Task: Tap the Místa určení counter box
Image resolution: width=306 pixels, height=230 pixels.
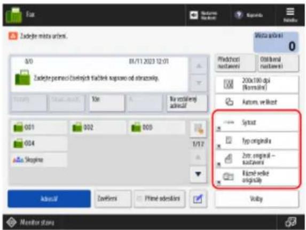Action: click(276, 42)
